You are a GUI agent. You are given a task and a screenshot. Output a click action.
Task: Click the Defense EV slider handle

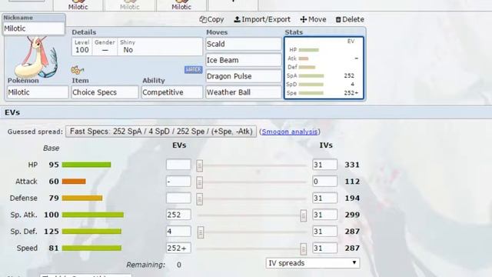[200, 199]
